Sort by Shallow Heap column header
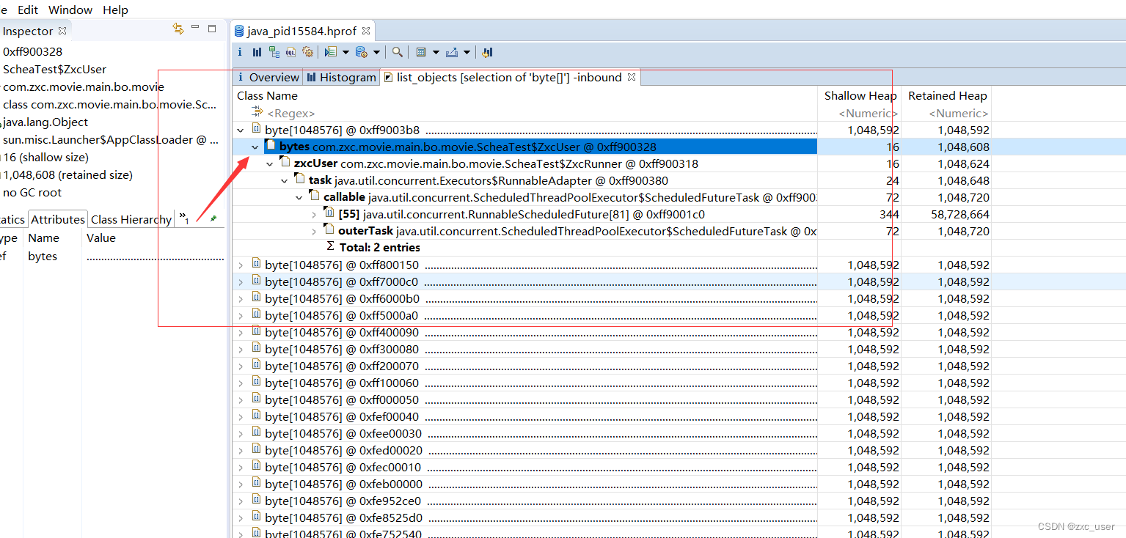This screenshot has width=1126, height=538. [860, 96]
